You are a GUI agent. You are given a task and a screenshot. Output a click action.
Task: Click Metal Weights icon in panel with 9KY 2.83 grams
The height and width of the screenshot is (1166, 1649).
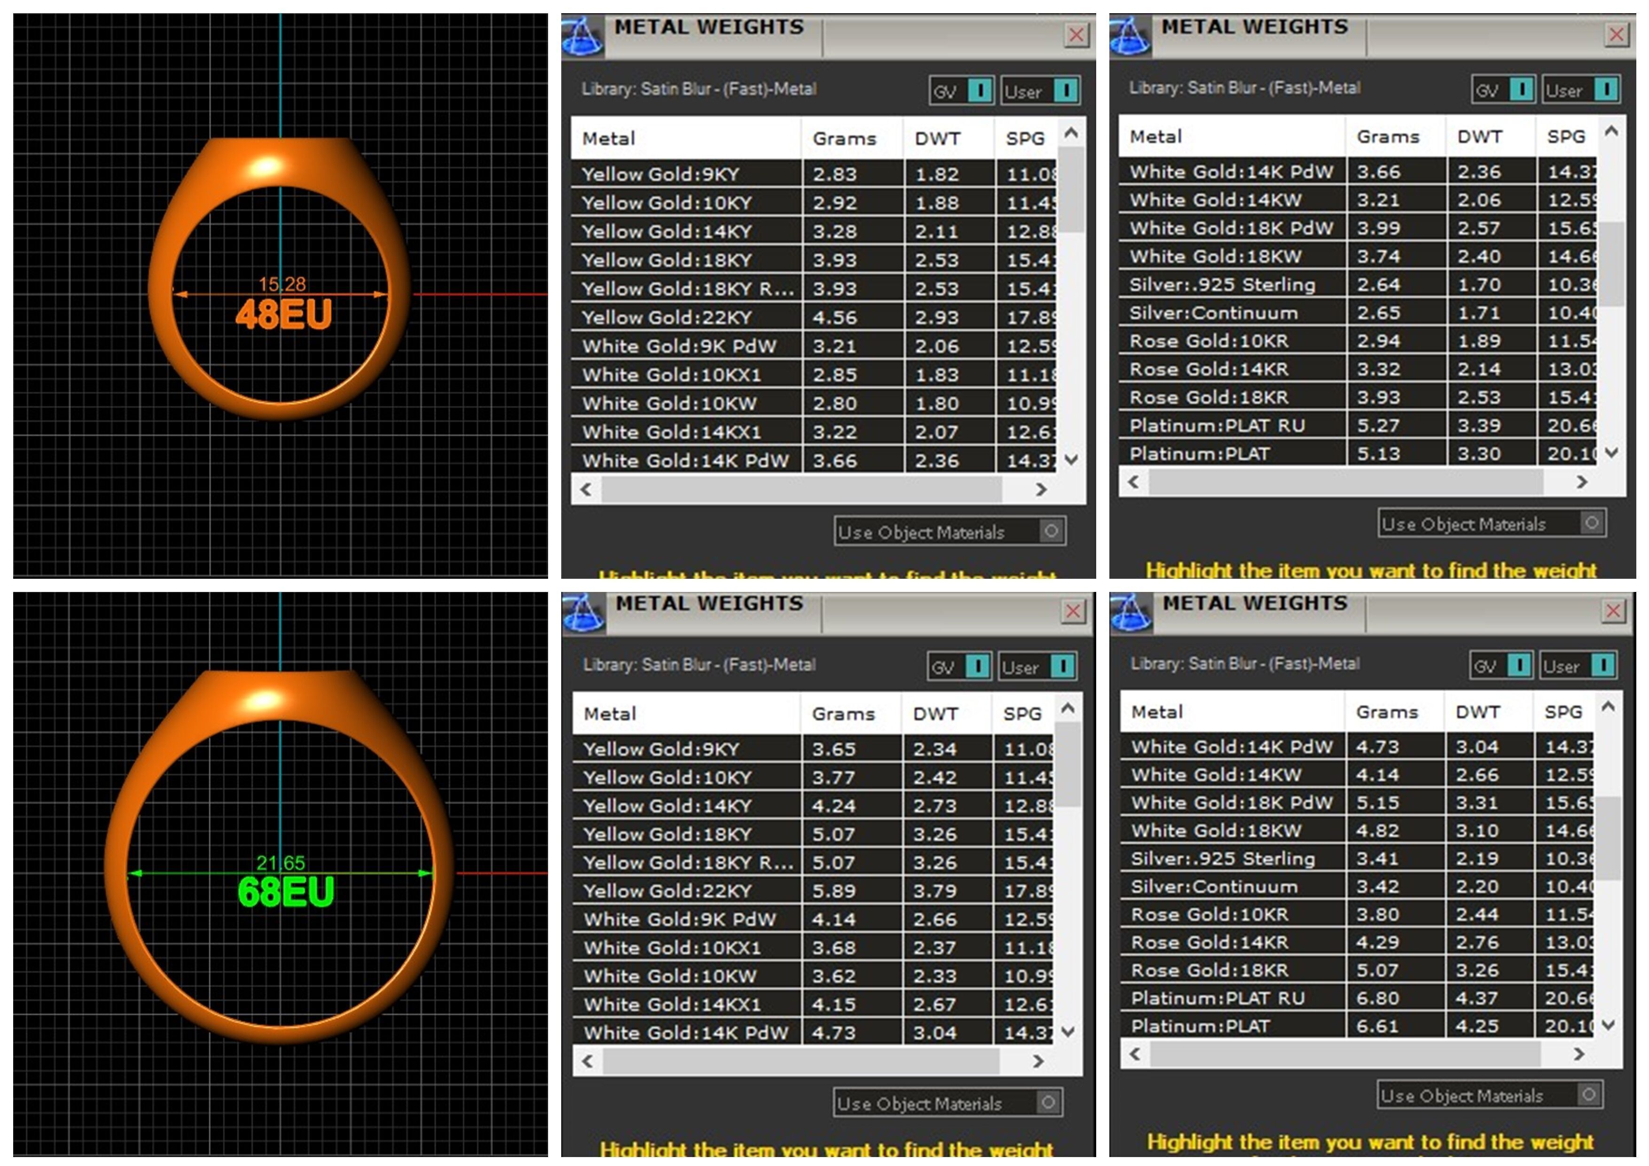(582, 36)
